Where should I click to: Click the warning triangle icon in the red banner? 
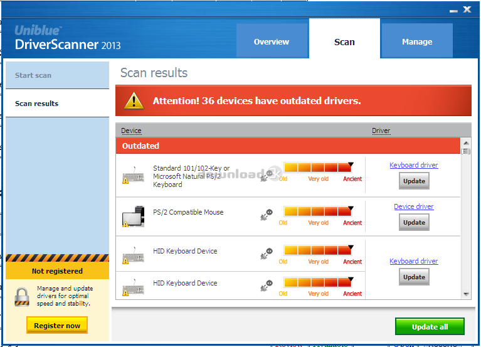click(x=134, y=100)
